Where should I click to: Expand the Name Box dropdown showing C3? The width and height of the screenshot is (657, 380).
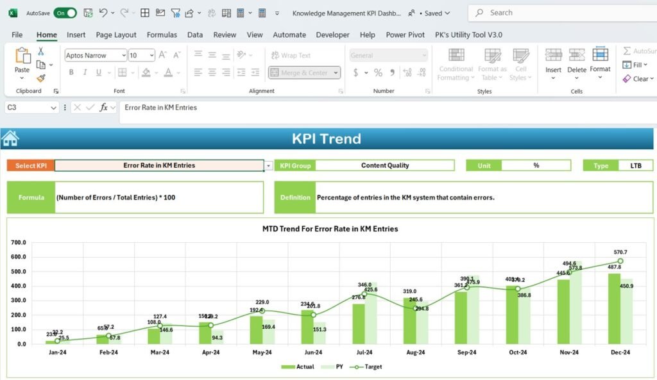coord(54,108)
